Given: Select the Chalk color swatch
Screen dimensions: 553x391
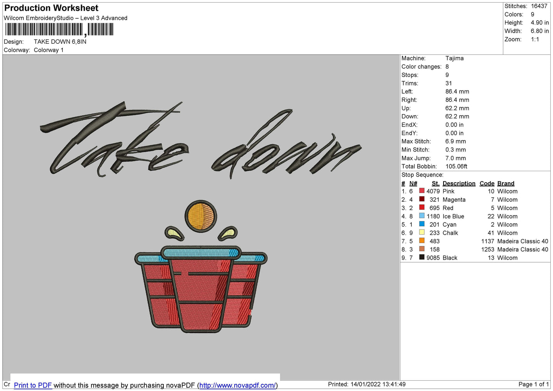Looking at the screenshot, I should (x=422, y=232).
